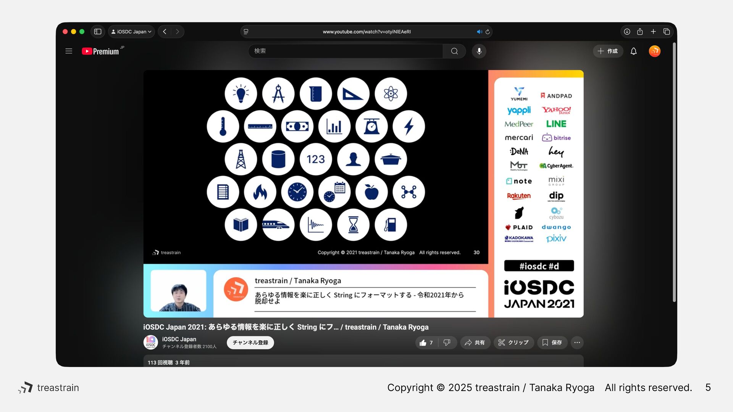Viewport: 733px width, 412px height.
Task: Open the account avatar menu
Action: coord(655,51)
